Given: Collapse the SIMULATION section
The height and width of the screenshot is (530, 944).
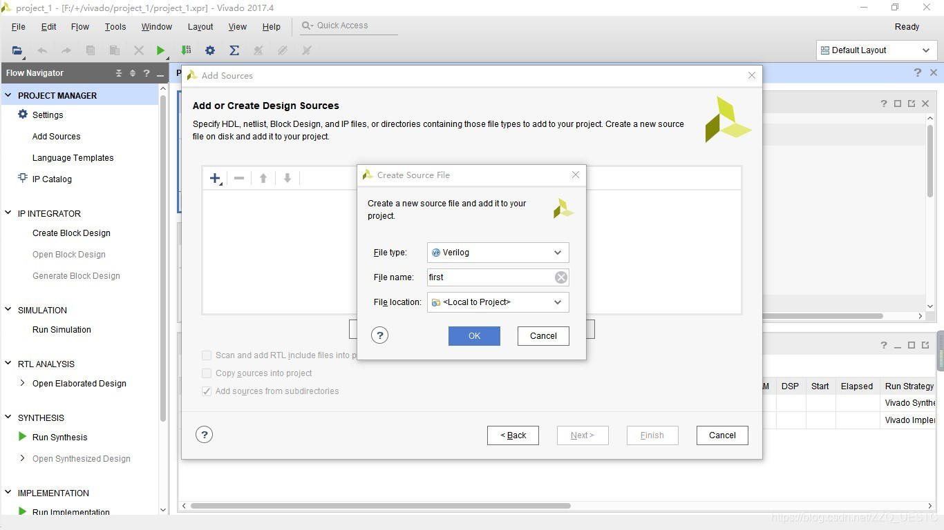Looking at the screenshot, I should click(x=8, y=310).
